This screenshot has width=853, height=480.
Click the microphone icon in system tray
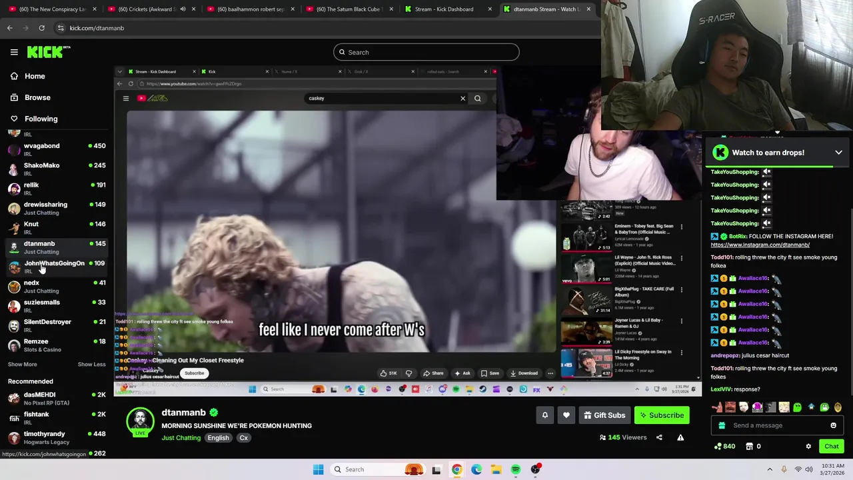click(784, 469)
